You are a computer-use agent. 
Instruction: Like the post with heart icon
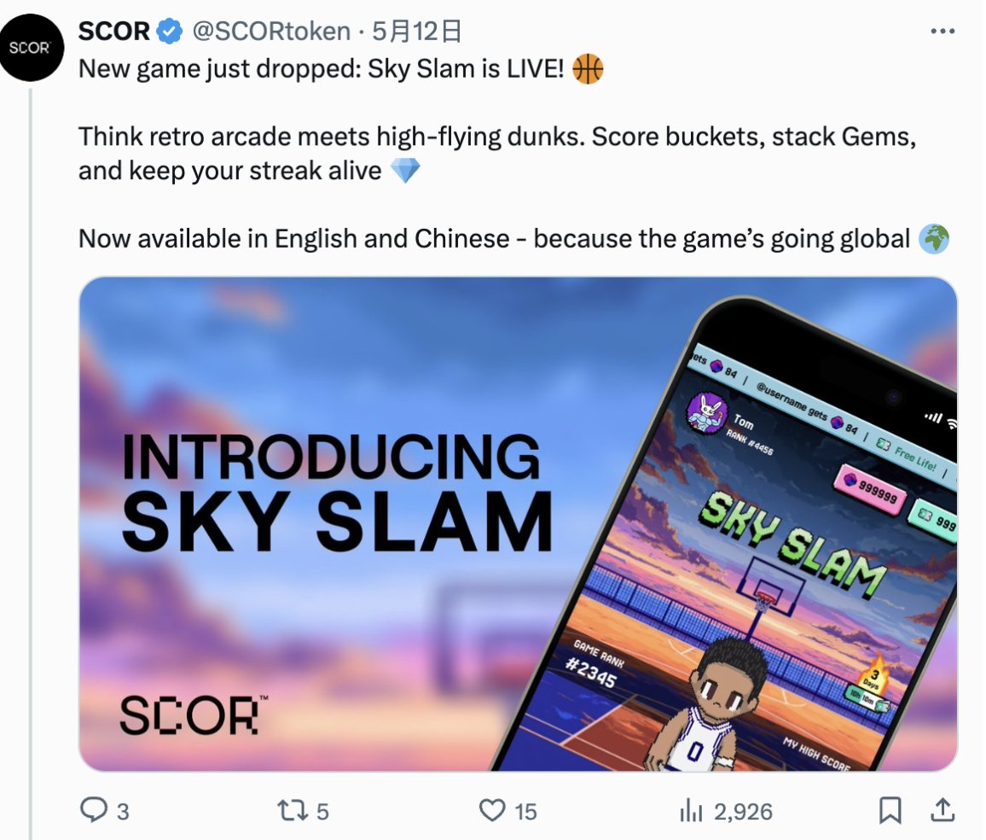click(492, 810)
